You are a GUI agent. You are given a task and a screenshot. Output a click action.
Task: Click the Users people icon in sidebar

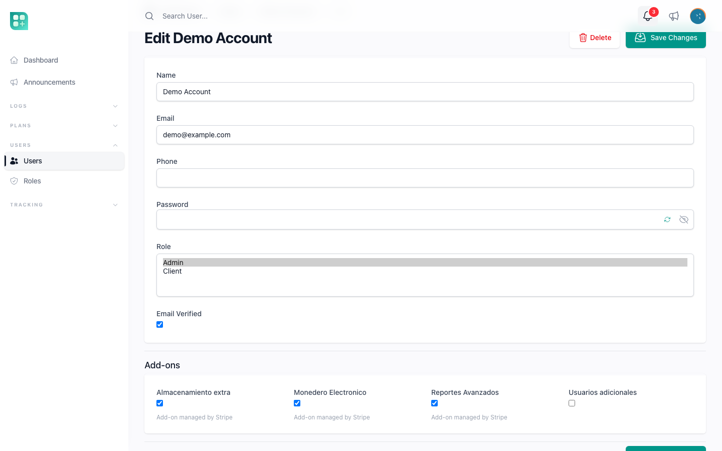14,161
